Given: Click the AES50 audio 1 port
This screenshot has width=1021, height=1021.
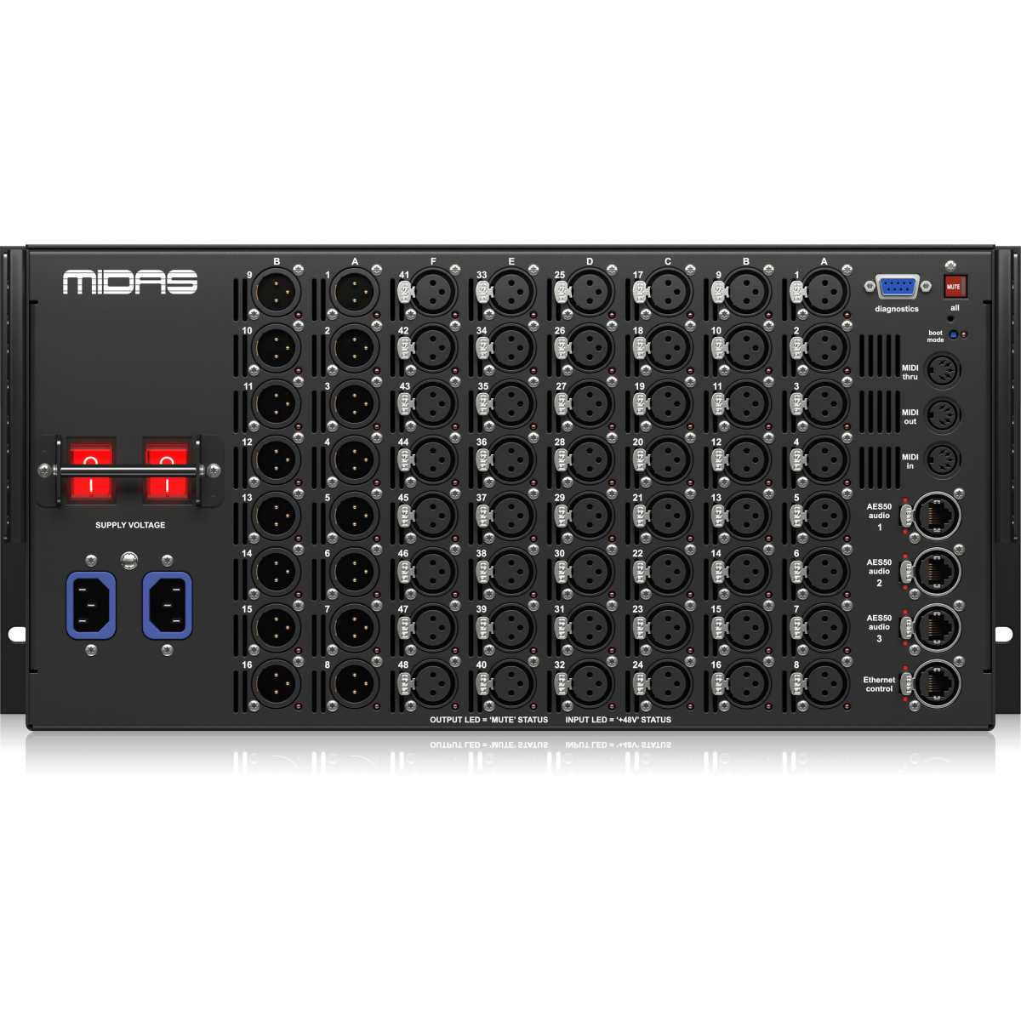Looking at the screenshot, I should pos(938,516).
